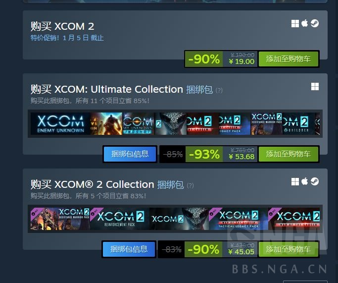Click the Windows platform icon for XCOM 2

(295, 23)
